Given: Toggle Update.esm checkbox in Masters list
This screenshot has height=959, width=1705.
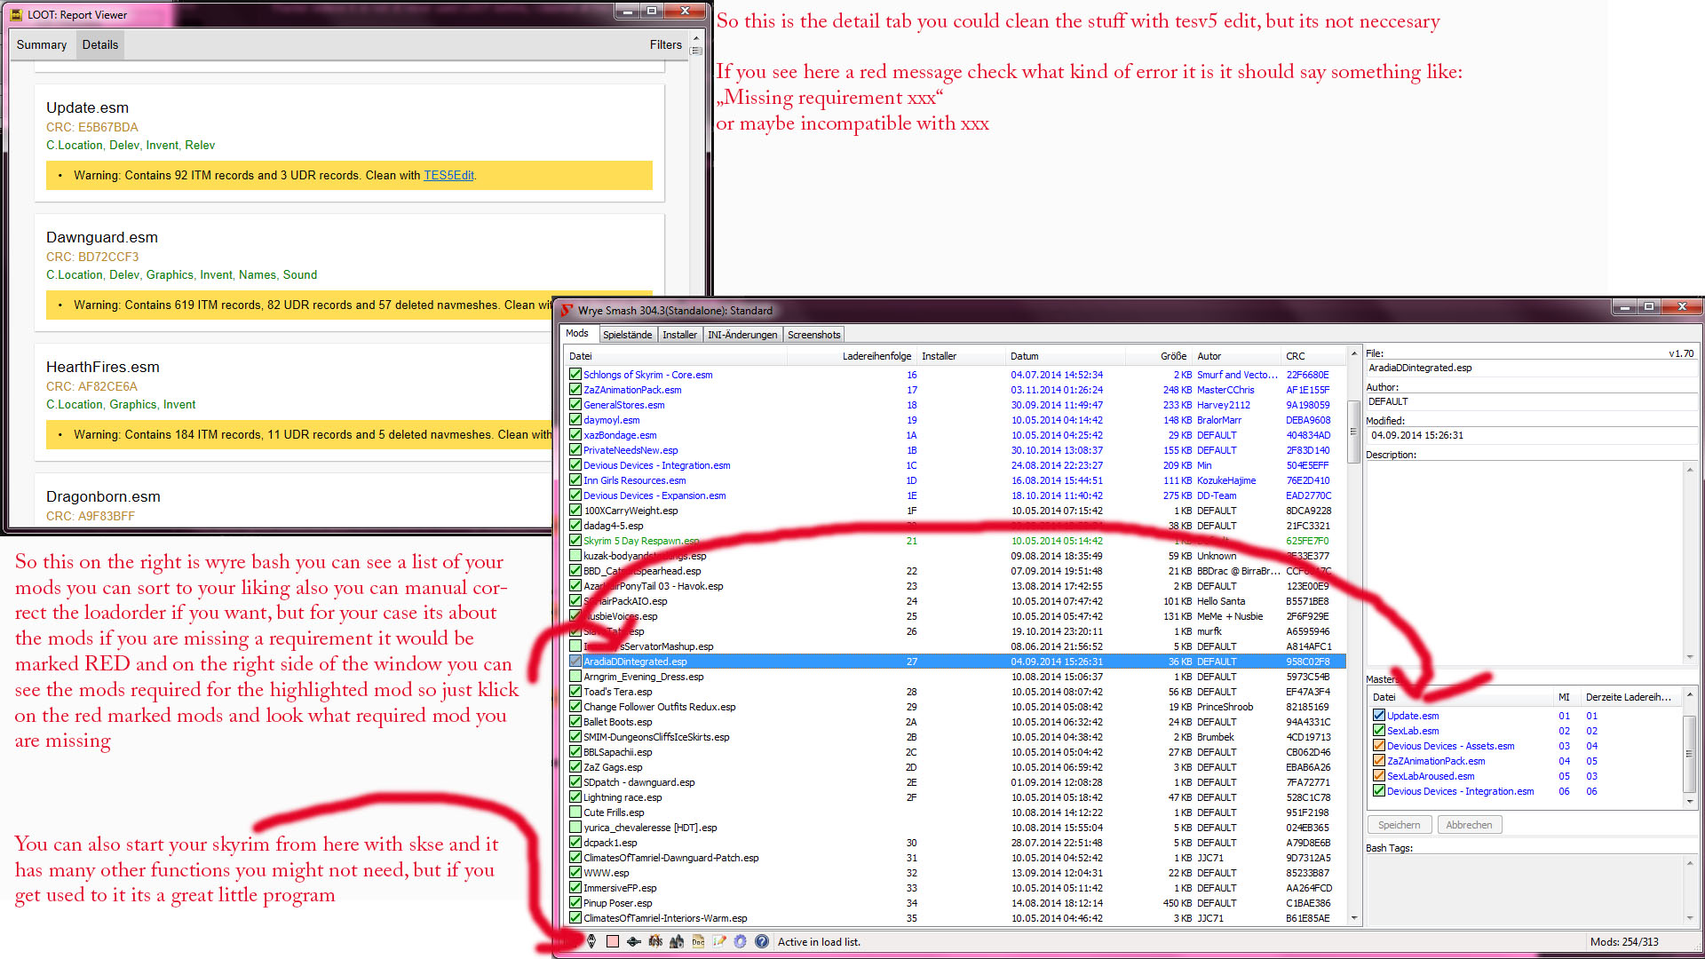Looking at the screenshot, I should [x=1379, y=716].
